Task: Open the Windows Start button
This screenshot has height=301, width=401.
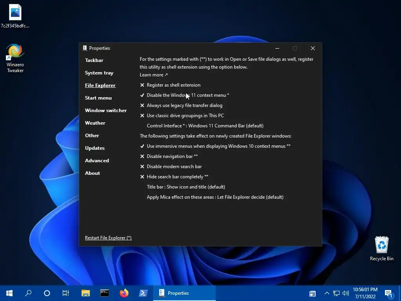Action: click(x=9, y=293)
